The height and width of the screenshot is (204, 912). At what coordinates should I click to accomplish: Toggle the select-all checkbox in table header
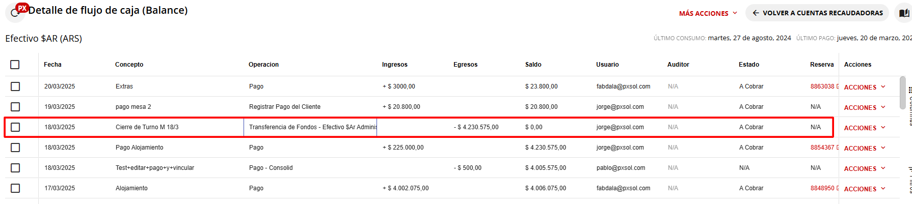pyautogui.click(x=15, y=65)
